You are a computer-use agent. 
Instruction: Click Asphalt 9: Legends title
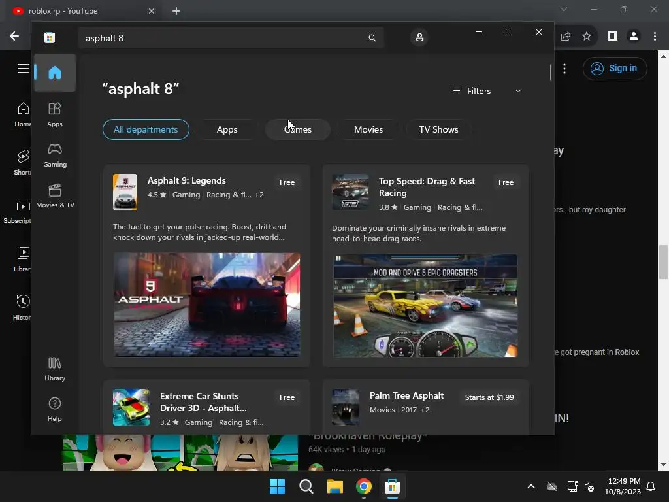(186, 180)
